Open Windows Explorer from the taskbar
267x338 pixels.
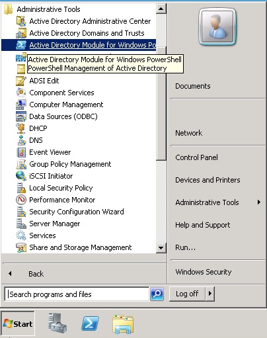tap(123, 324)
